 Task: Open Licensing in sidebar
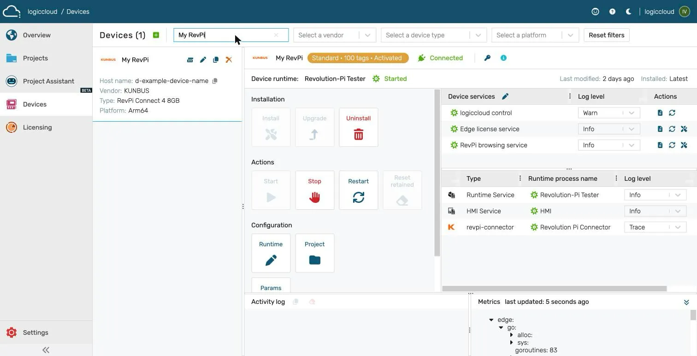click(46, 127)
